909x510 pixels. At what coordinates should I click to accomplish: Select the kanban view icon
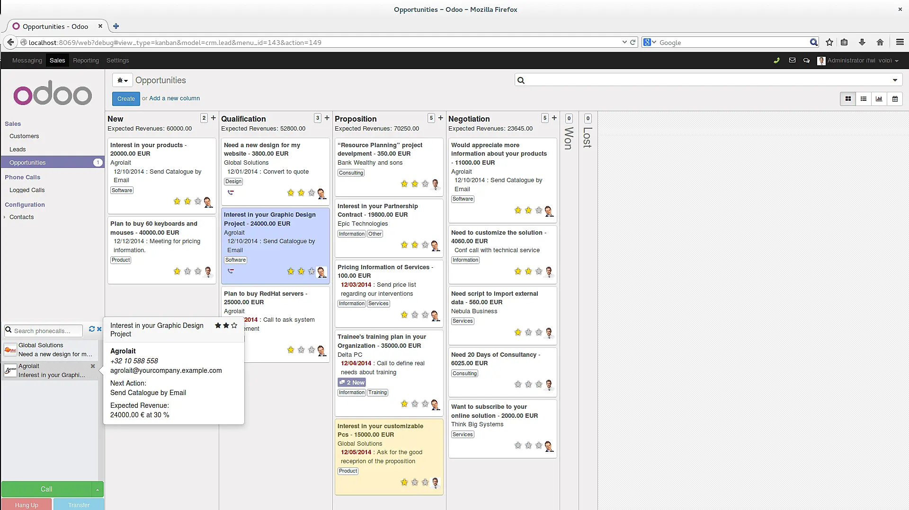(x=847, y=99)
